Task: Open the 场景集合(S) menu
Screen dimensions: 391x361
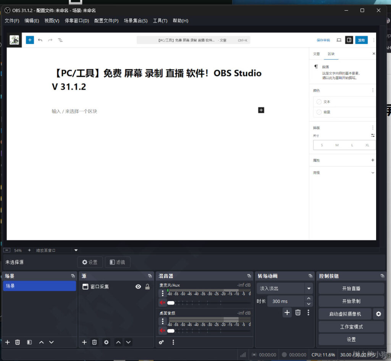Action: (x=136, y=21)
